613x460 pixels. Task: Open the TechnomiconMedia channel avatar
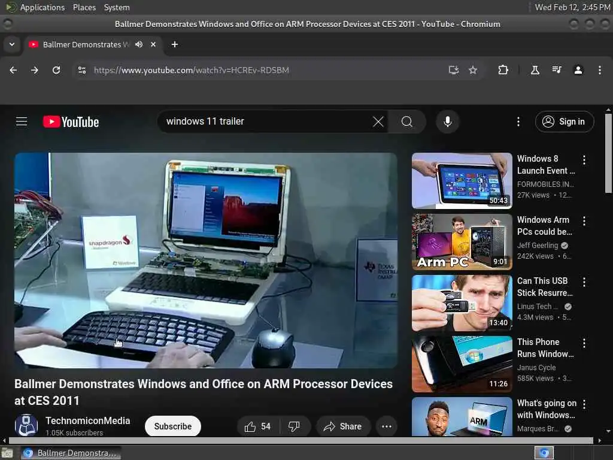click(x=26, y=426)
